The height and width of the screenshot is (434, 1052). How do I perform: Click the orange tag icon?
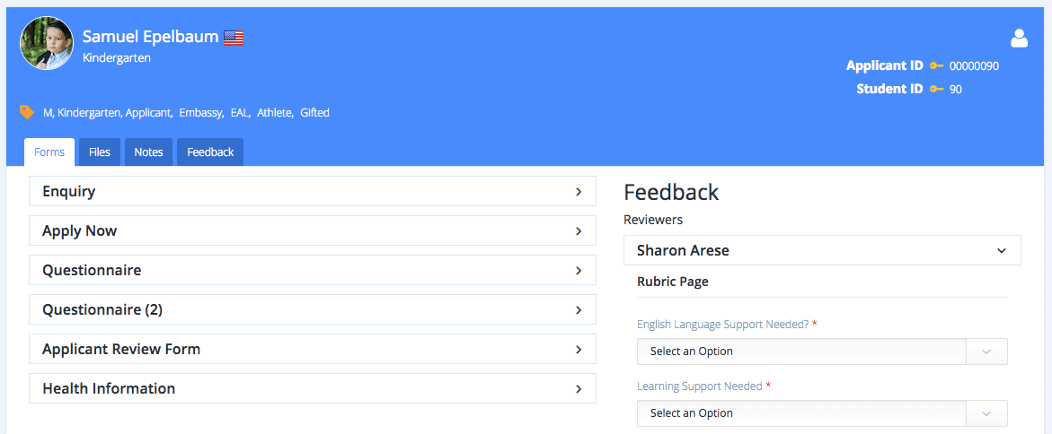(x=27, y=112)
